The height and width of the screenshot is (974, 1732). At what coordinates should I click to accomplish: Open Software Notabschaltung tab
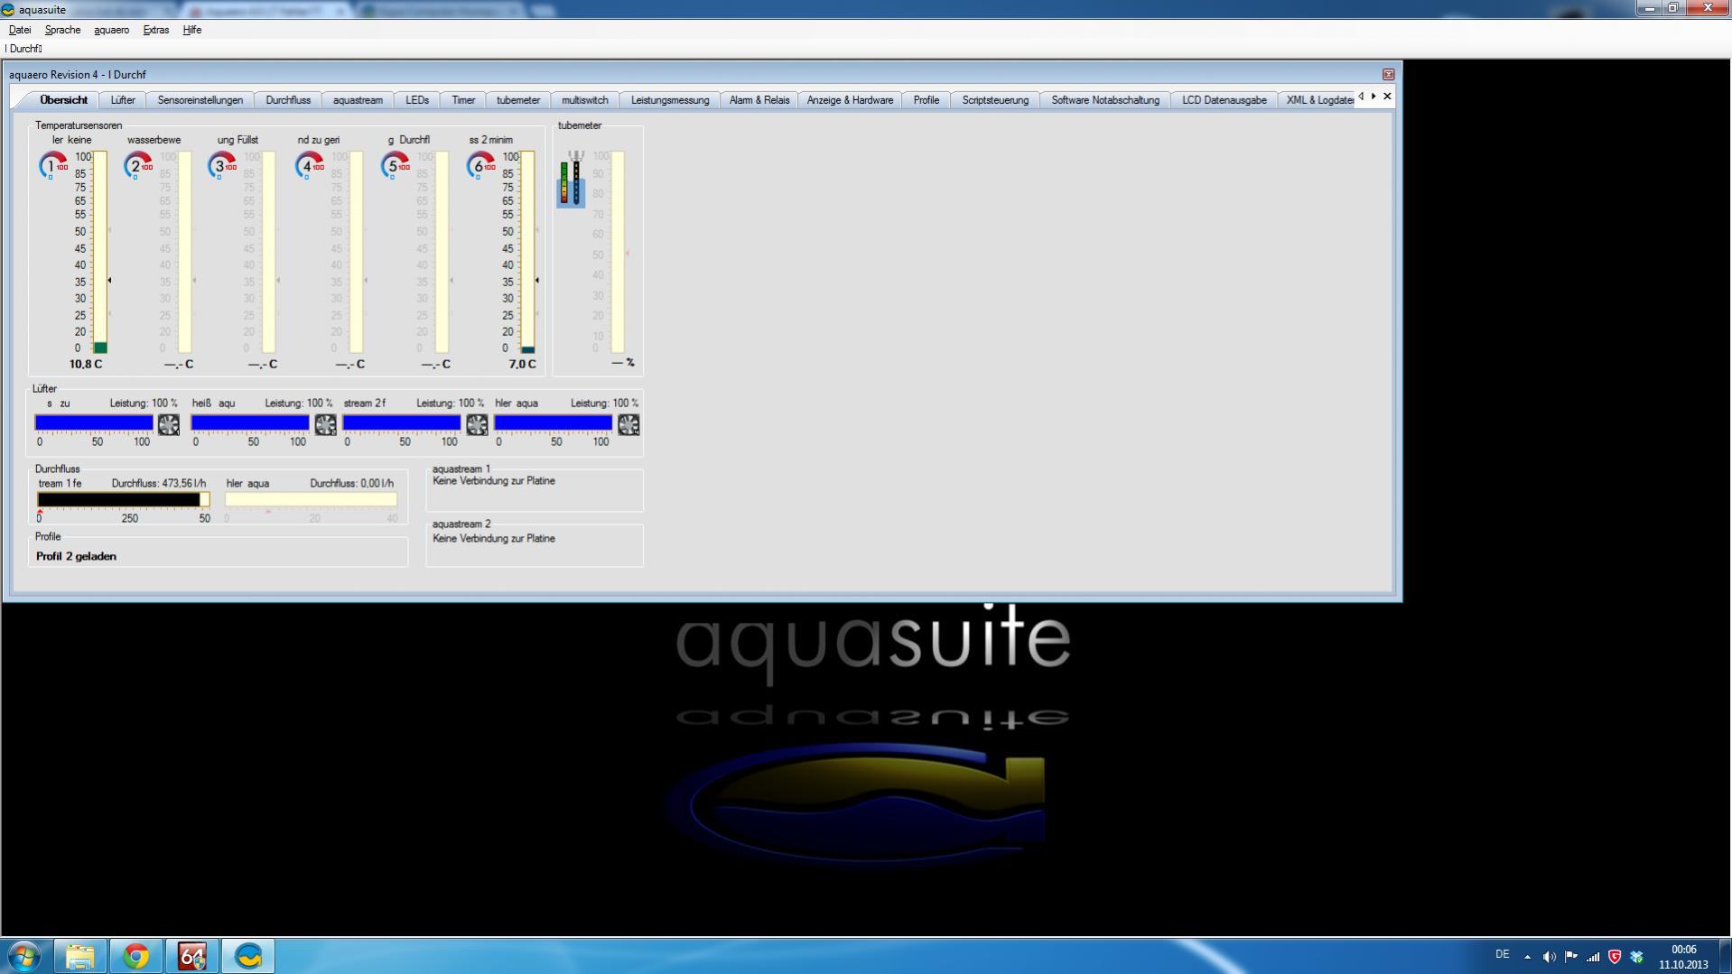pyautogui.click(x=1105, y=100)
